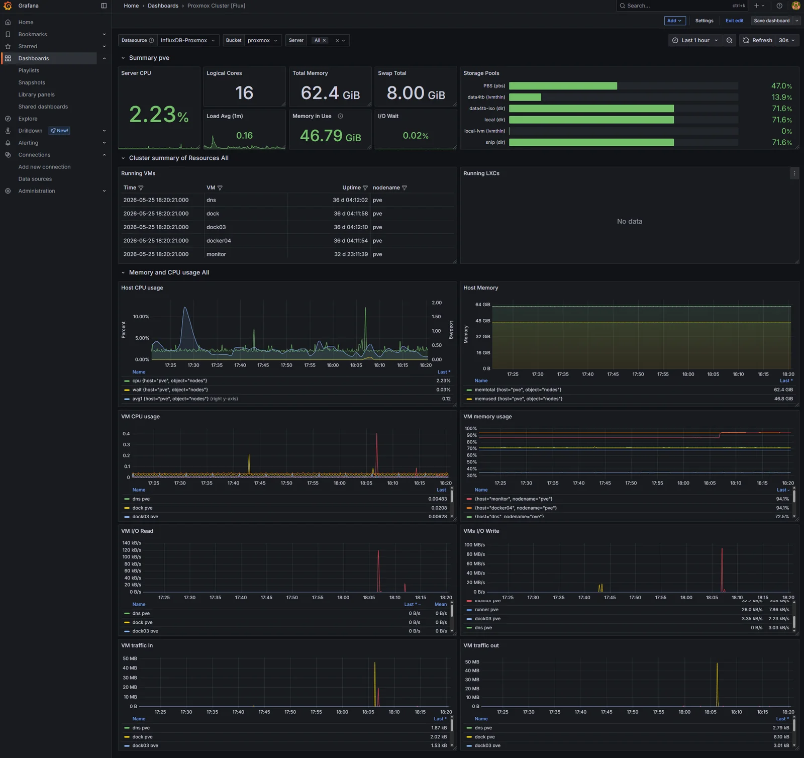This screenshot has width=804, height=758.
Task: Open the 30s refresh interval dropdown
Action: 787,40
